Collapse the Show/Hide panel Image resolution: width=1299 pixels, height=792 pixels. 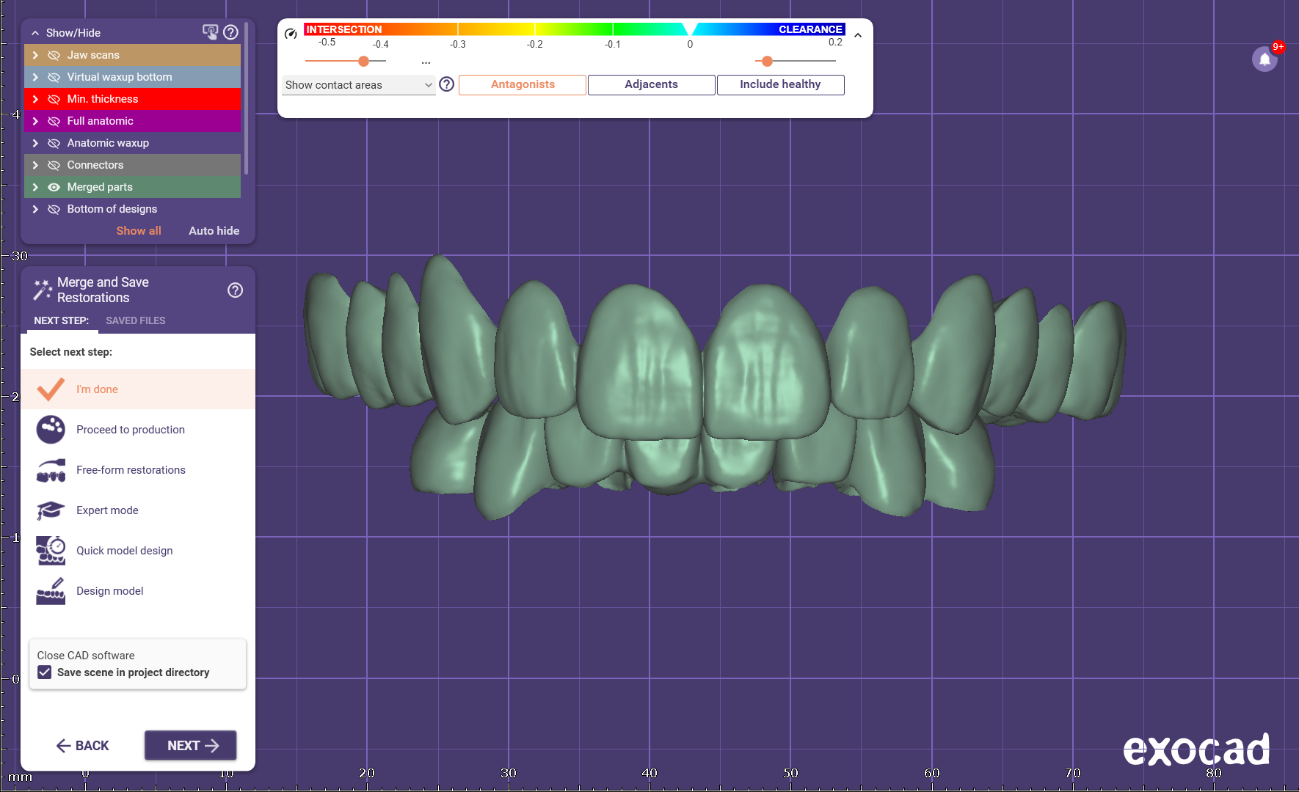pos(35,33)
